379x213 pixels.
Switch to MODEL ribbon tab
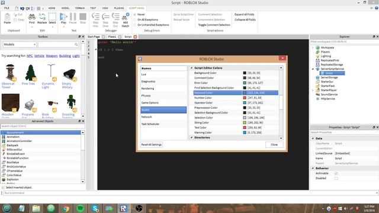pos(65,8)
